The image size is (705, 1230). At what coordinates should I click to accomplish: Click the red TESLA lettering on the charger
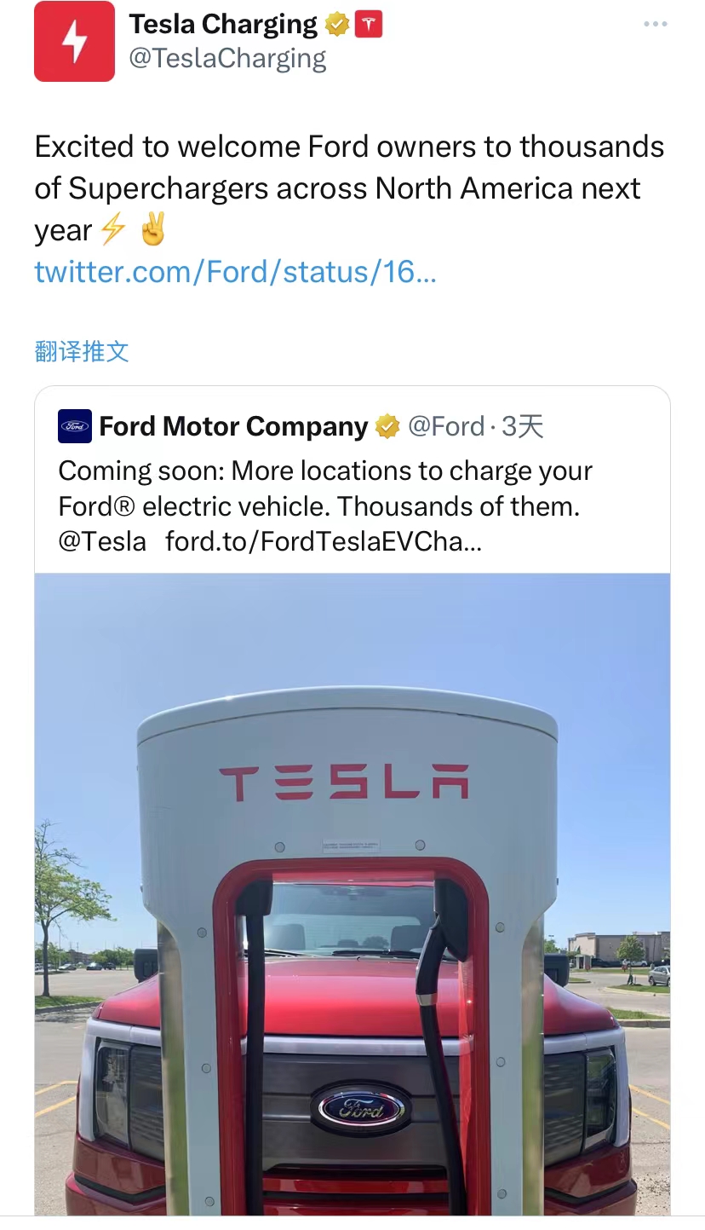click(344, 782)
